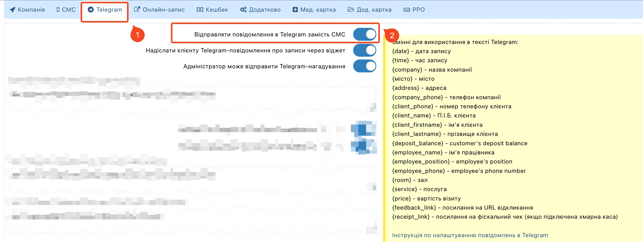Open the Telegram message setup instructions link

click(x=470, y=235)
